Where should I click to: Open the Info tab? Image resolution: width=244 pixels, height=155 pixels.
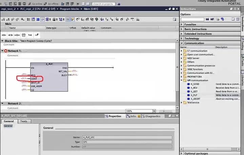(x=133, y=116)
